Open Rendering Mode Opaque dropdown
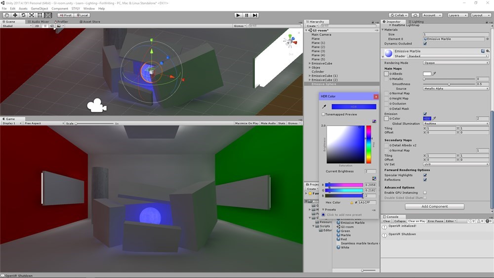Viewport: 494px width, 278px height. pyautogui.click(x=456, y=63)
